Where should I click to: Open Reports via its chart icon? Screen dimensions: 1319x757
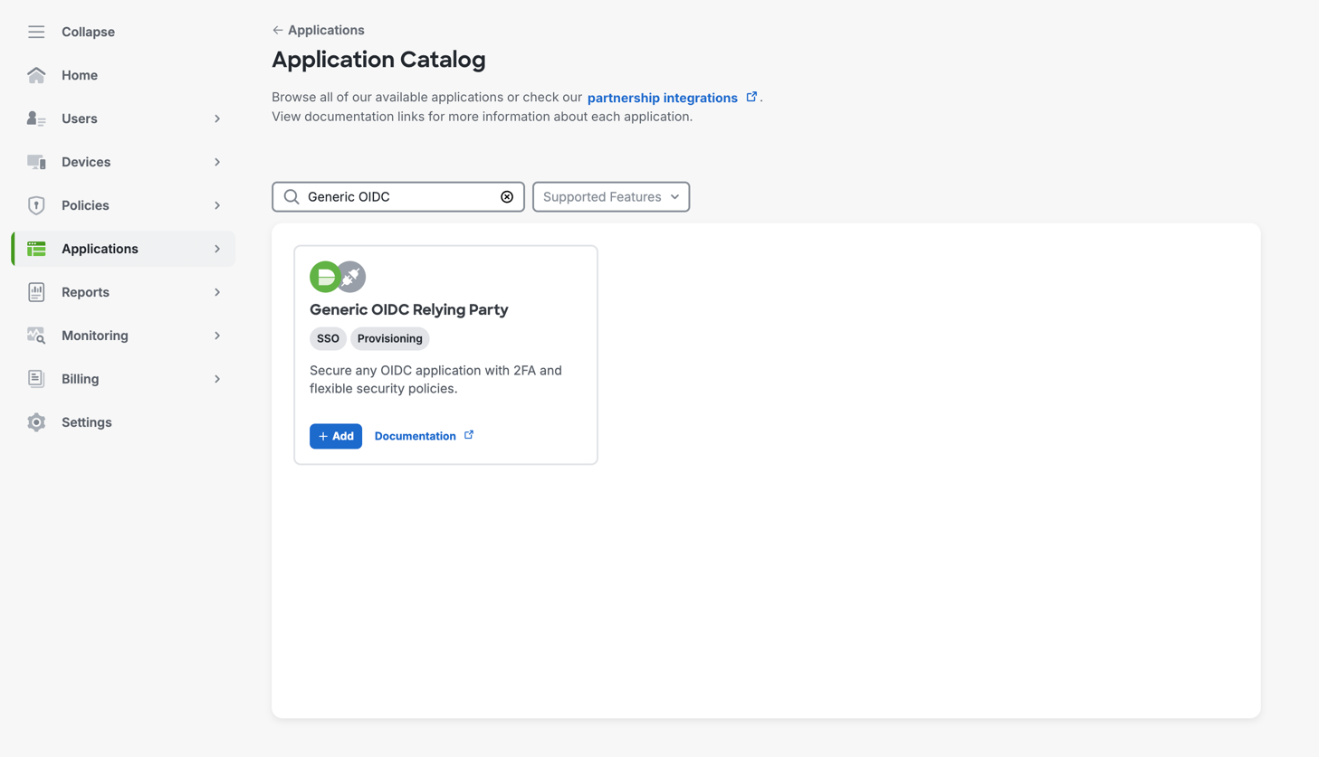pyautogui.click(x=36, y=292)
